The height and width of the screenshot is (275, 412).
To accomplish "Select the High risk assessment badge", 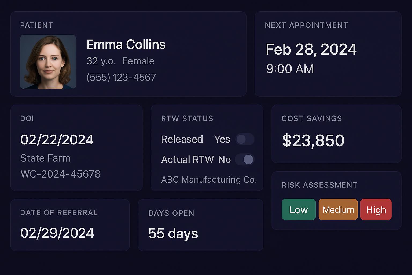I will tap(376, 209).
